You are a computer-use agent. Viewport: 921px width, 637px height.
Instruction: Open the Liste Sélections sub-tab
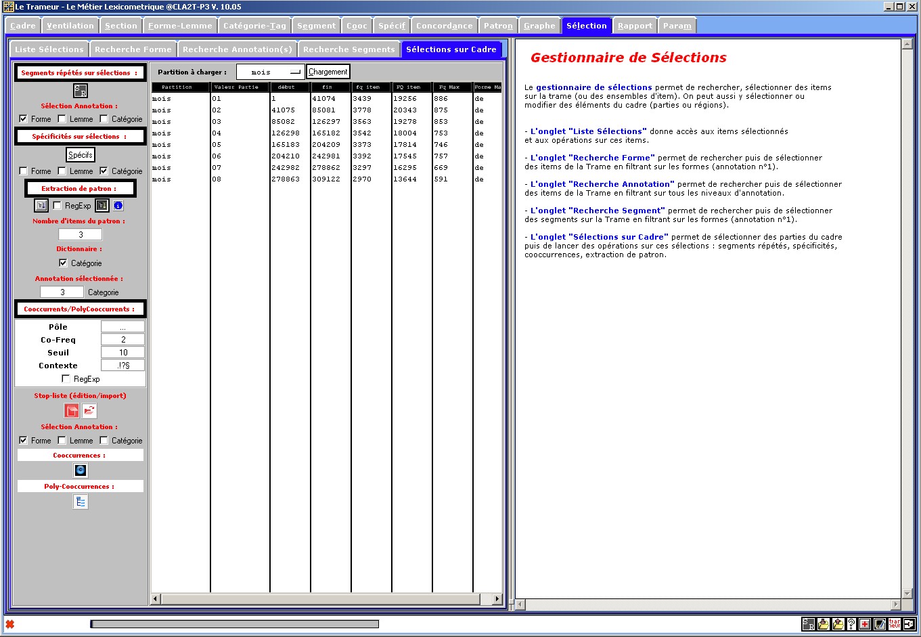coord(49,49)
